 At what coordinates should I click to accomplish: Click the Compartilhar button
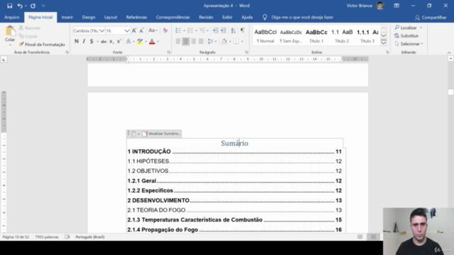(x=431, y=18)
